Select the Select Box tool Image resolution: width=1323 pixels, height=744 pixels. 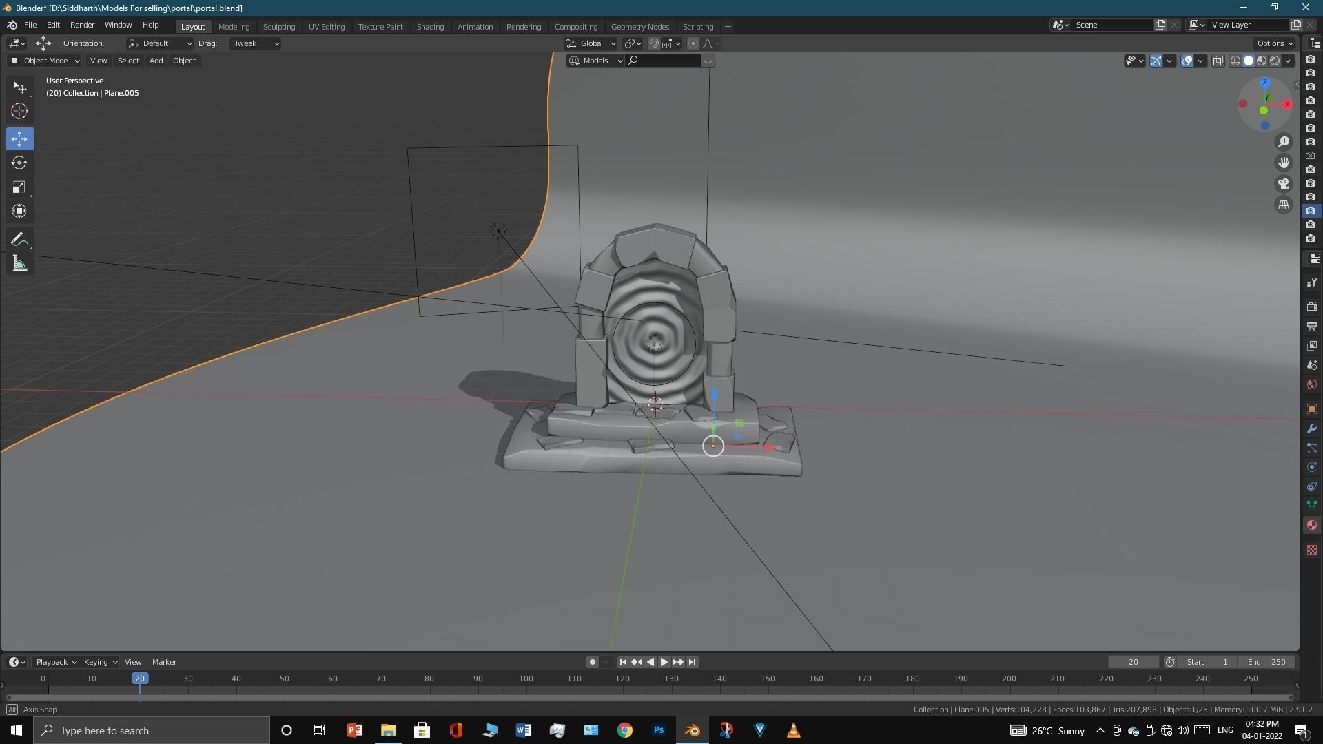coord(19,87)
